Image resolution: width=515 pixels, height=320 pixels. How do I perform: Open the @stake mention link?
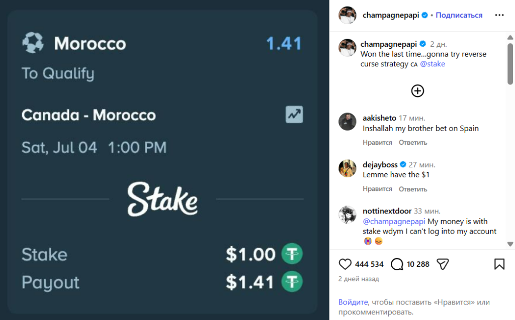[433, 64]
